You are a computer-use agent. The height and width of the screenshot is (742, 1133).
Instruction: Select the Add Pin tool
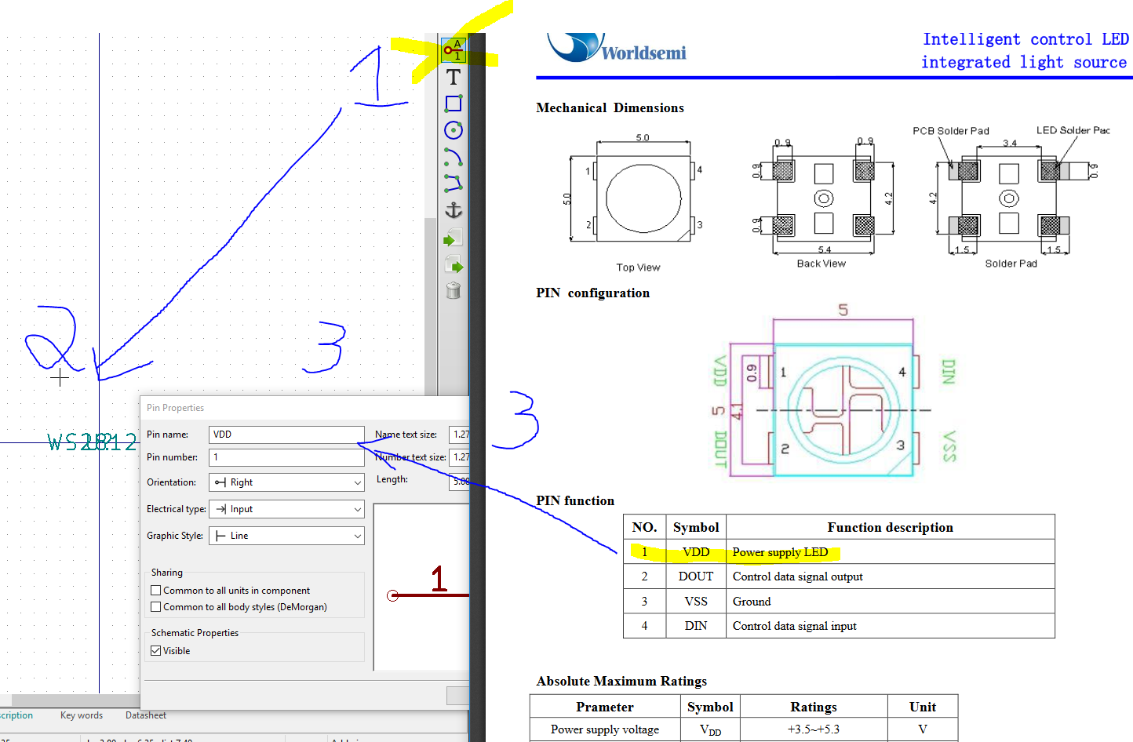[x=454, y=50]
